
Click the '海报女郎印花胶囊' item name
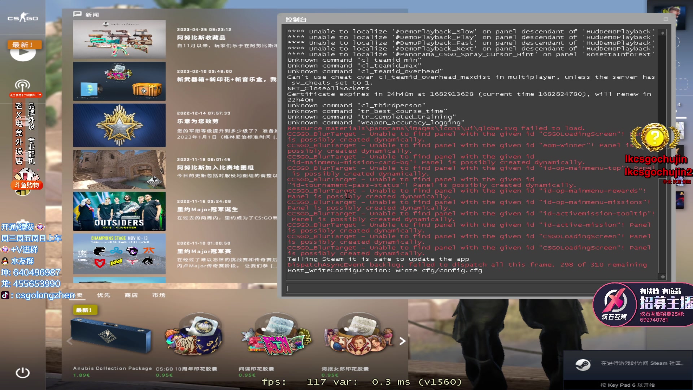(x=345, y=369)
